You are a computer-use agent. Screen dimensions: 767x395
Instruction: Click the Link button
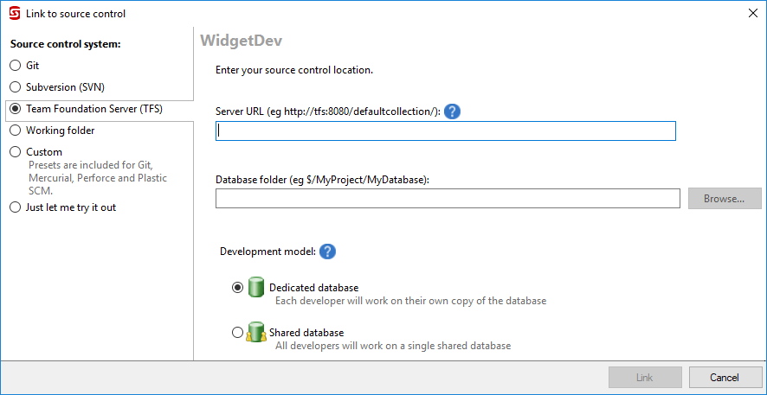pyautogui.click(x=645, y=378)
